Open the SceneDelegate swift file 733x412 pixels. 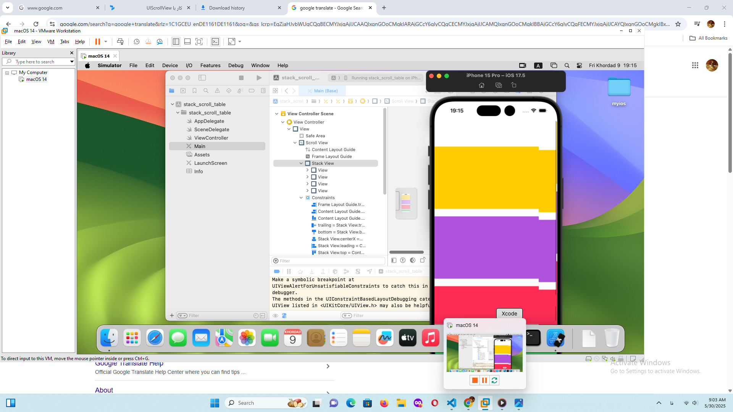click(x=212, y=129)
